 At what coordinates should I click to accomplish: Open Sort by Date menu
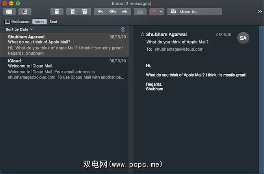[x=19, y=29]
